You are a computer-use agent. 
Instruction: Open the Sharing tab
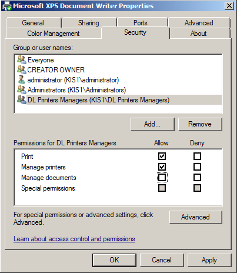(89, 23)
